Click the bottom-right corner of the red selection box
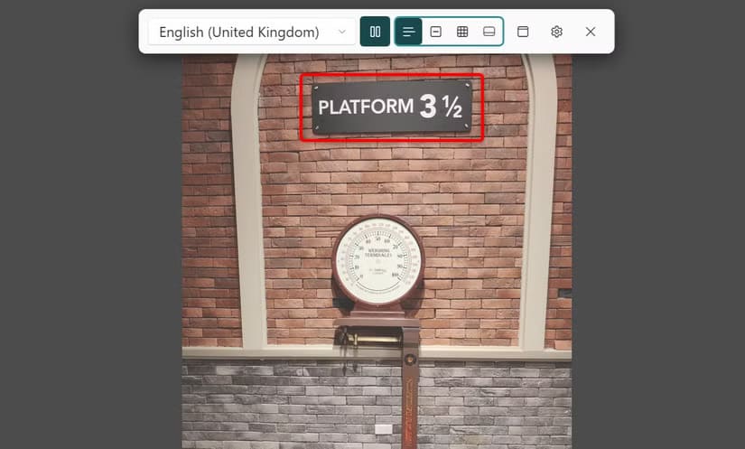Screen dimensions: 745x449 click(482, 140)
